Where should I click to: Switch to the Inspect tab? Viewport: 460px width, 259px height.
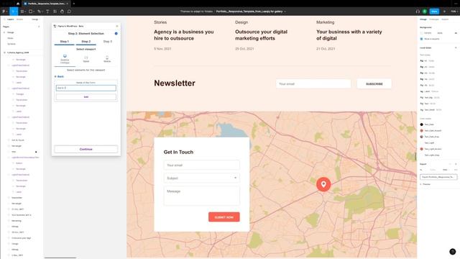(445, 19)
